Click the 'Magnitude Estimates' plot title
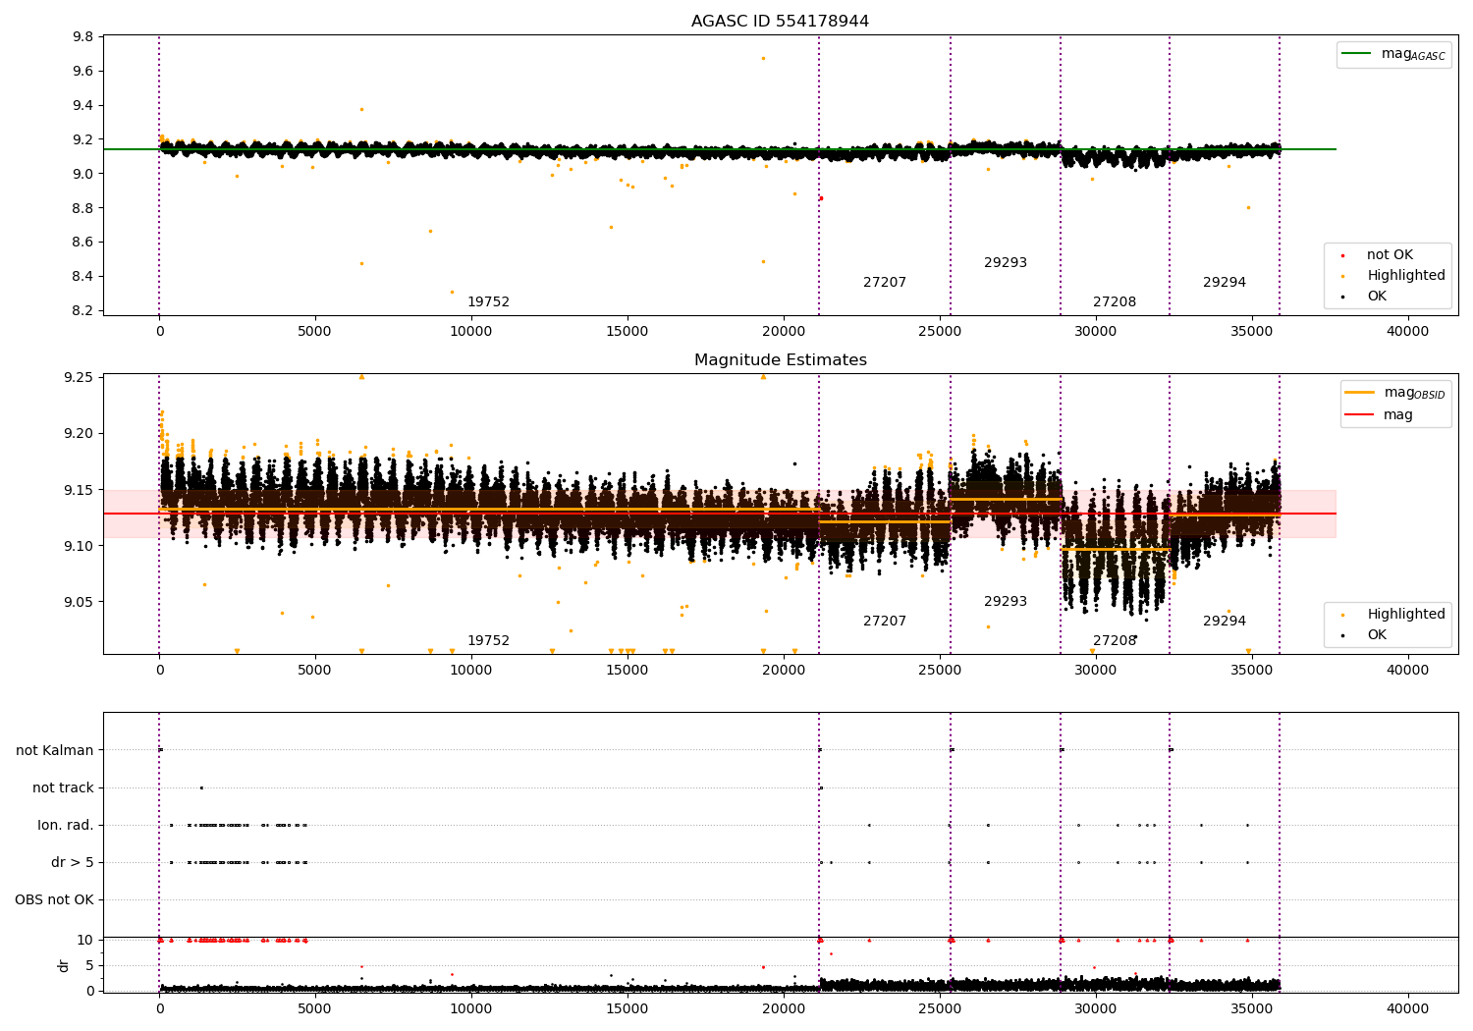This screenshot has height=1031, width=1473. [x=780, y=360]
